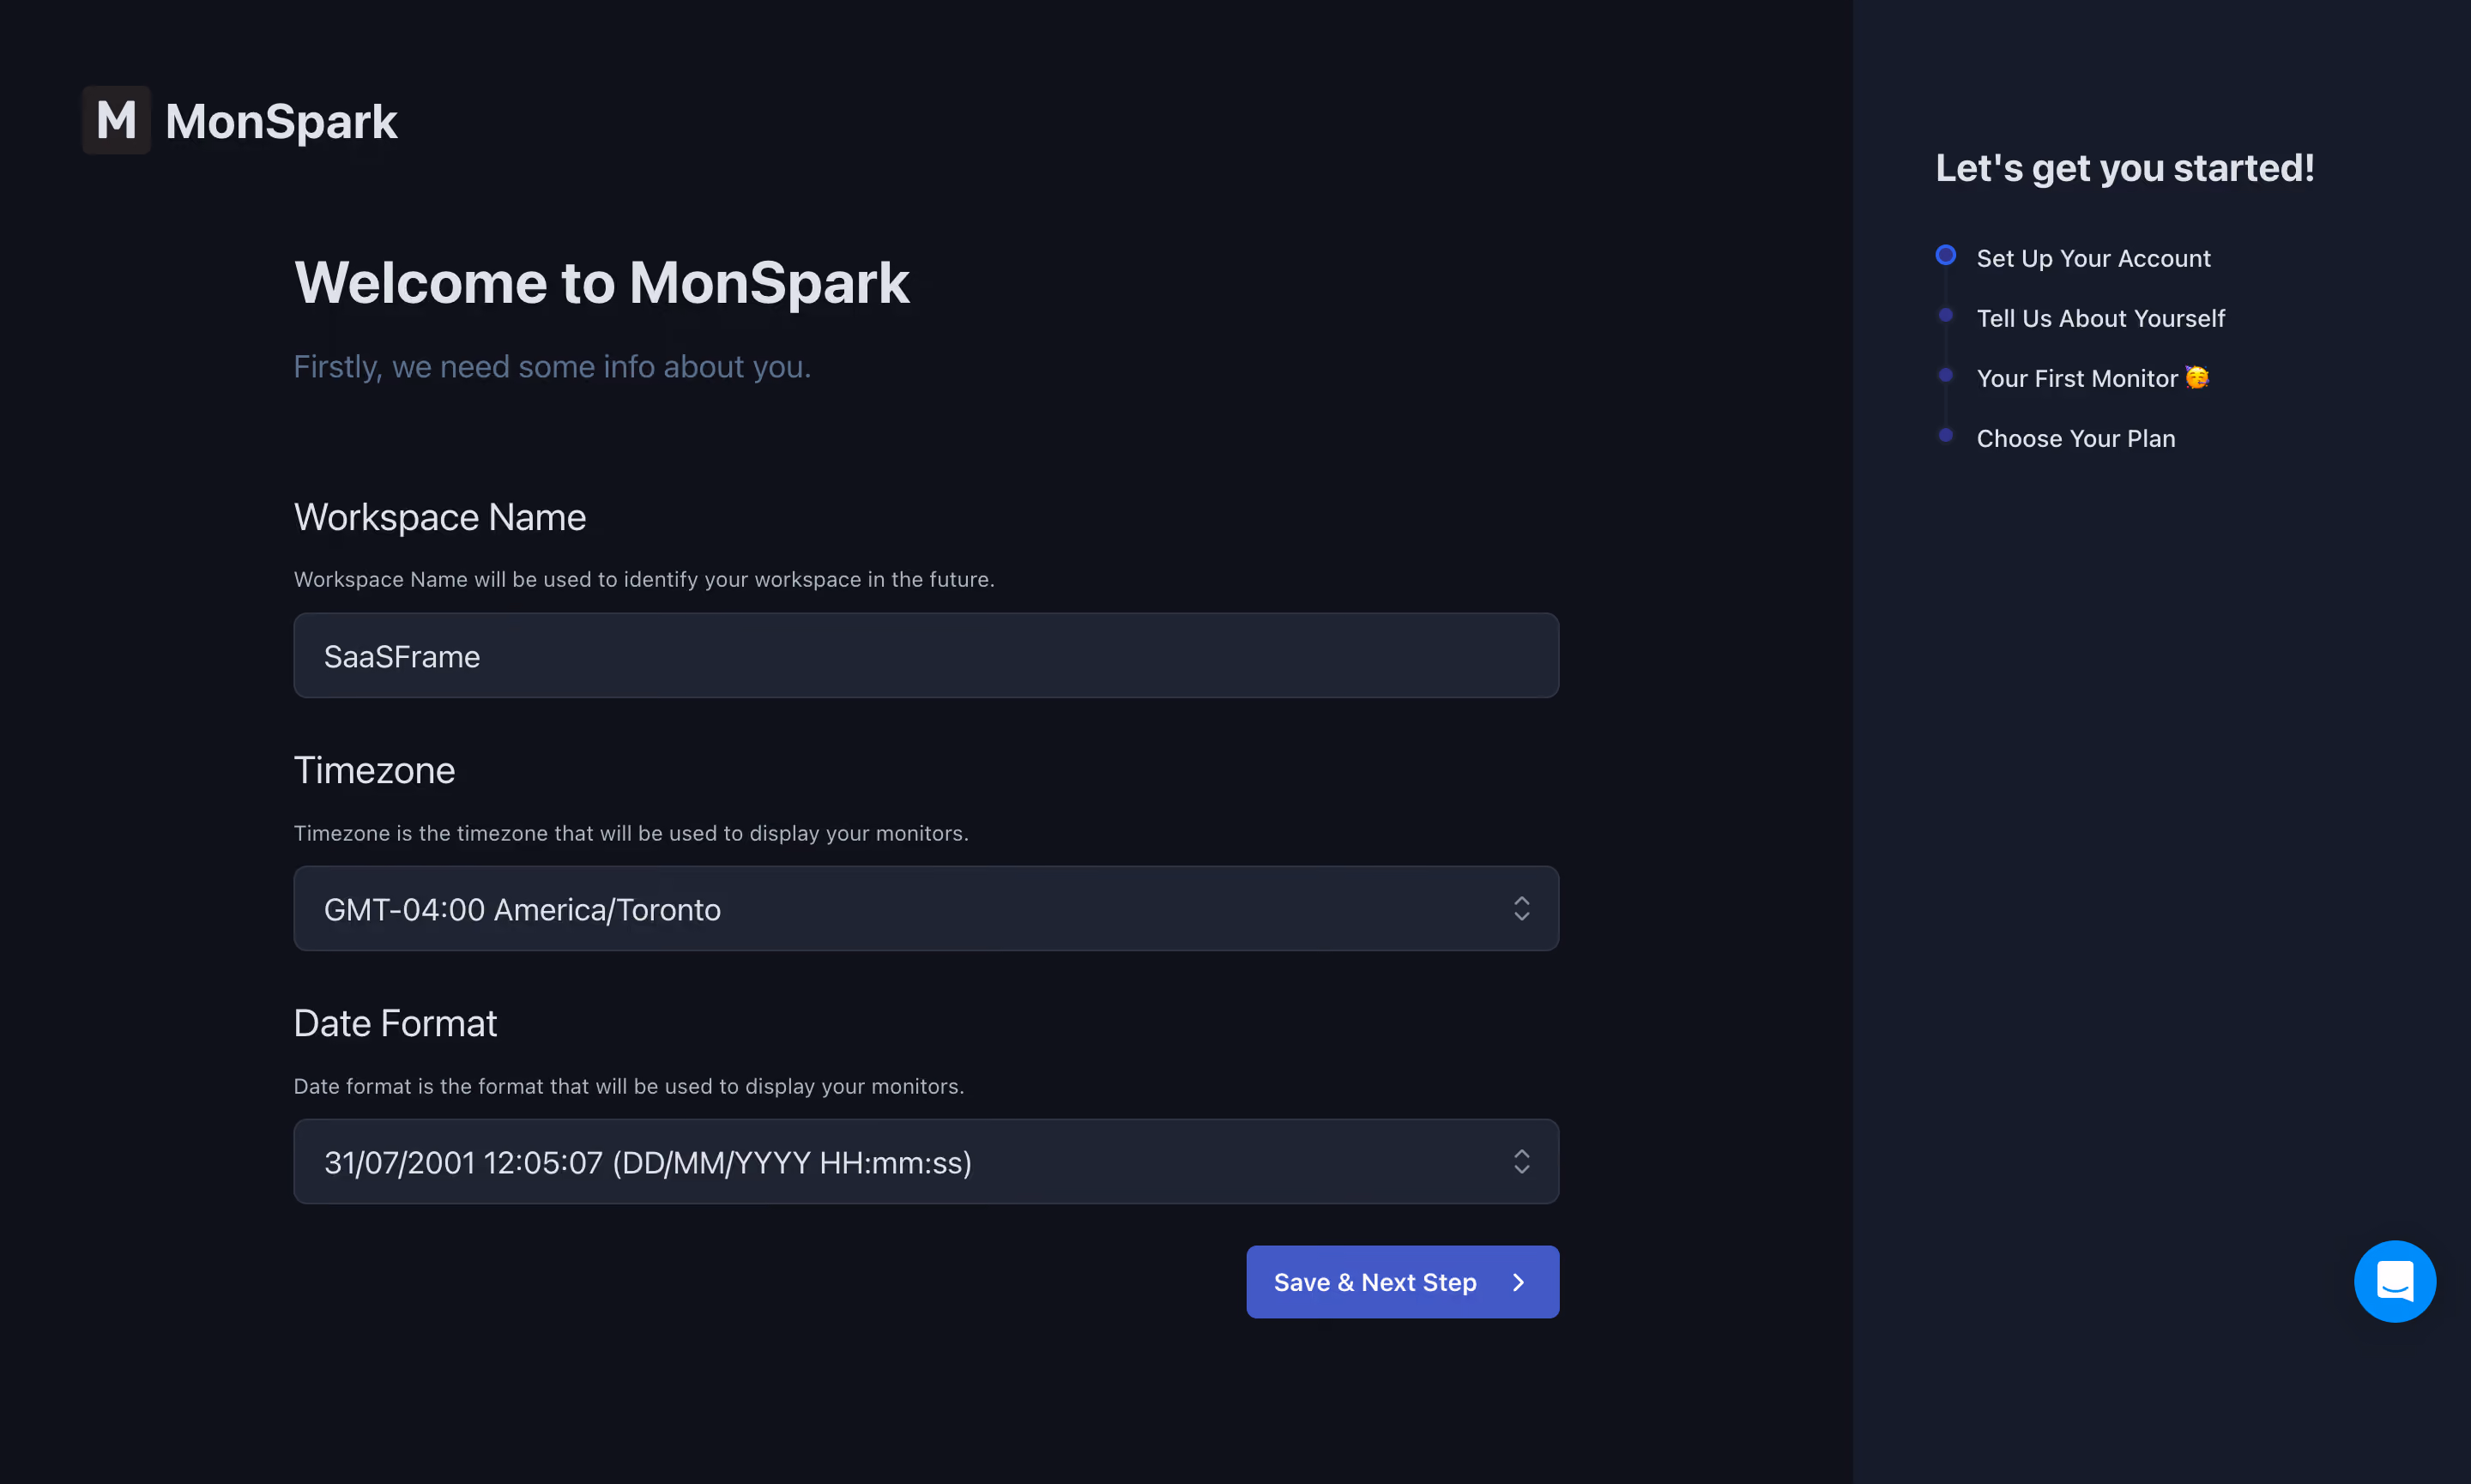Click the Timezone description text
This screenshot has width=2471, height=1484.
coord(631,833)
